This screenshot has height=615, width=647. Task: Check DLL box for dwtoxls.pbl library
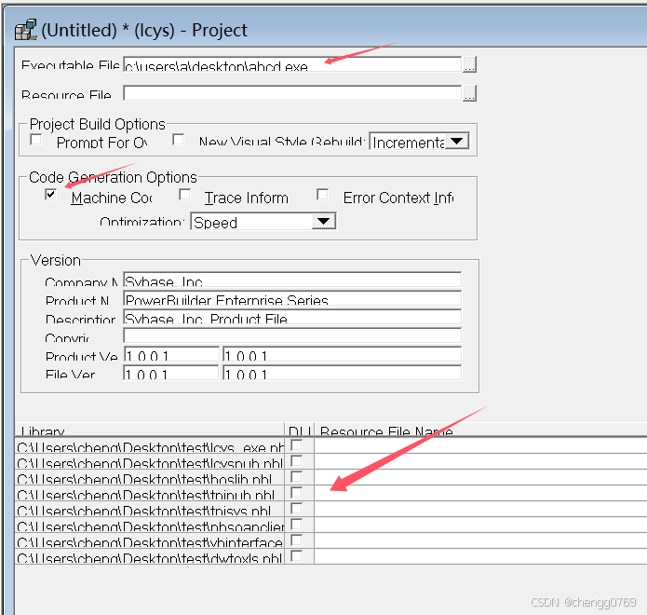point(297,556)
